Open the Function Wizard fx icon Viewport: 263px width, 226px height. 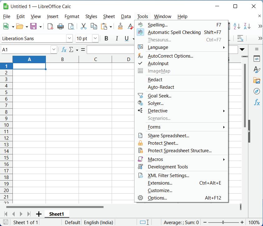[x=64, y=49]
